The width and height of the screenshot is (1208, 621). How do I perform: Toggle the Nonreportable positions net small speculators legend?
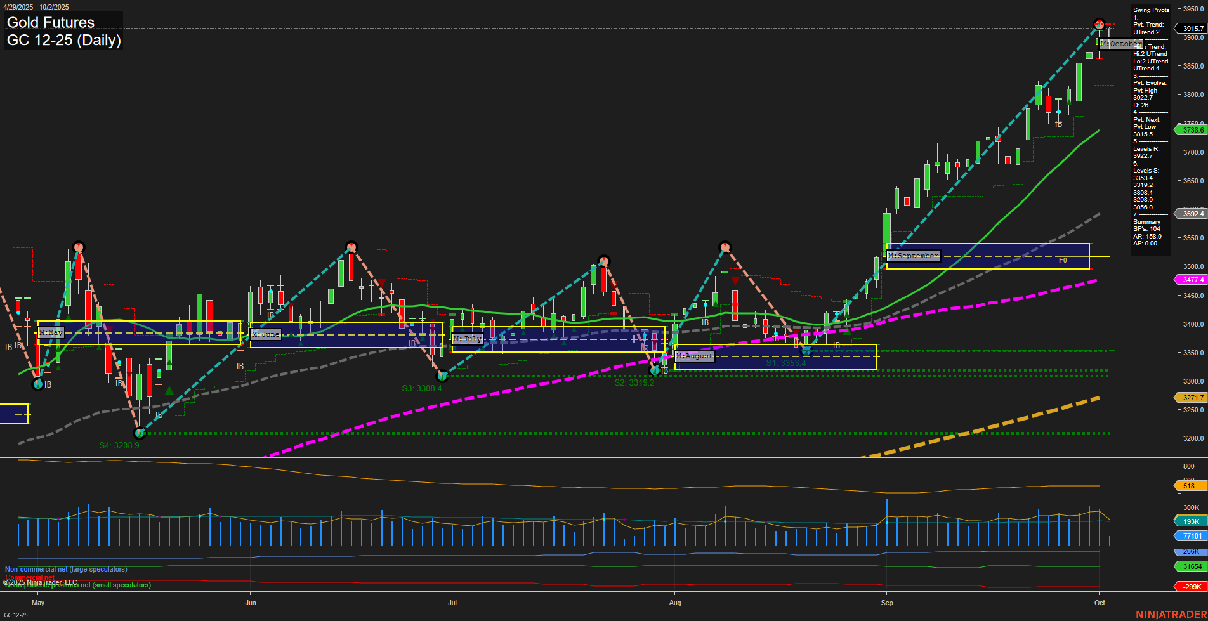click(x=76, y=585)
